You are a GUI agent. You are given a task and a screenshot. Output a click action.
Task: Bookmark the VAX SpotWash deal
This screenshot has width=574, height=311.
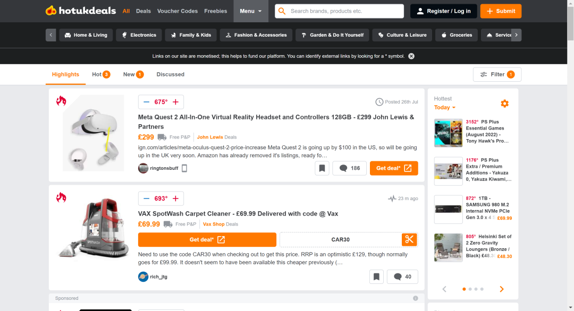(x=376, y=277)
